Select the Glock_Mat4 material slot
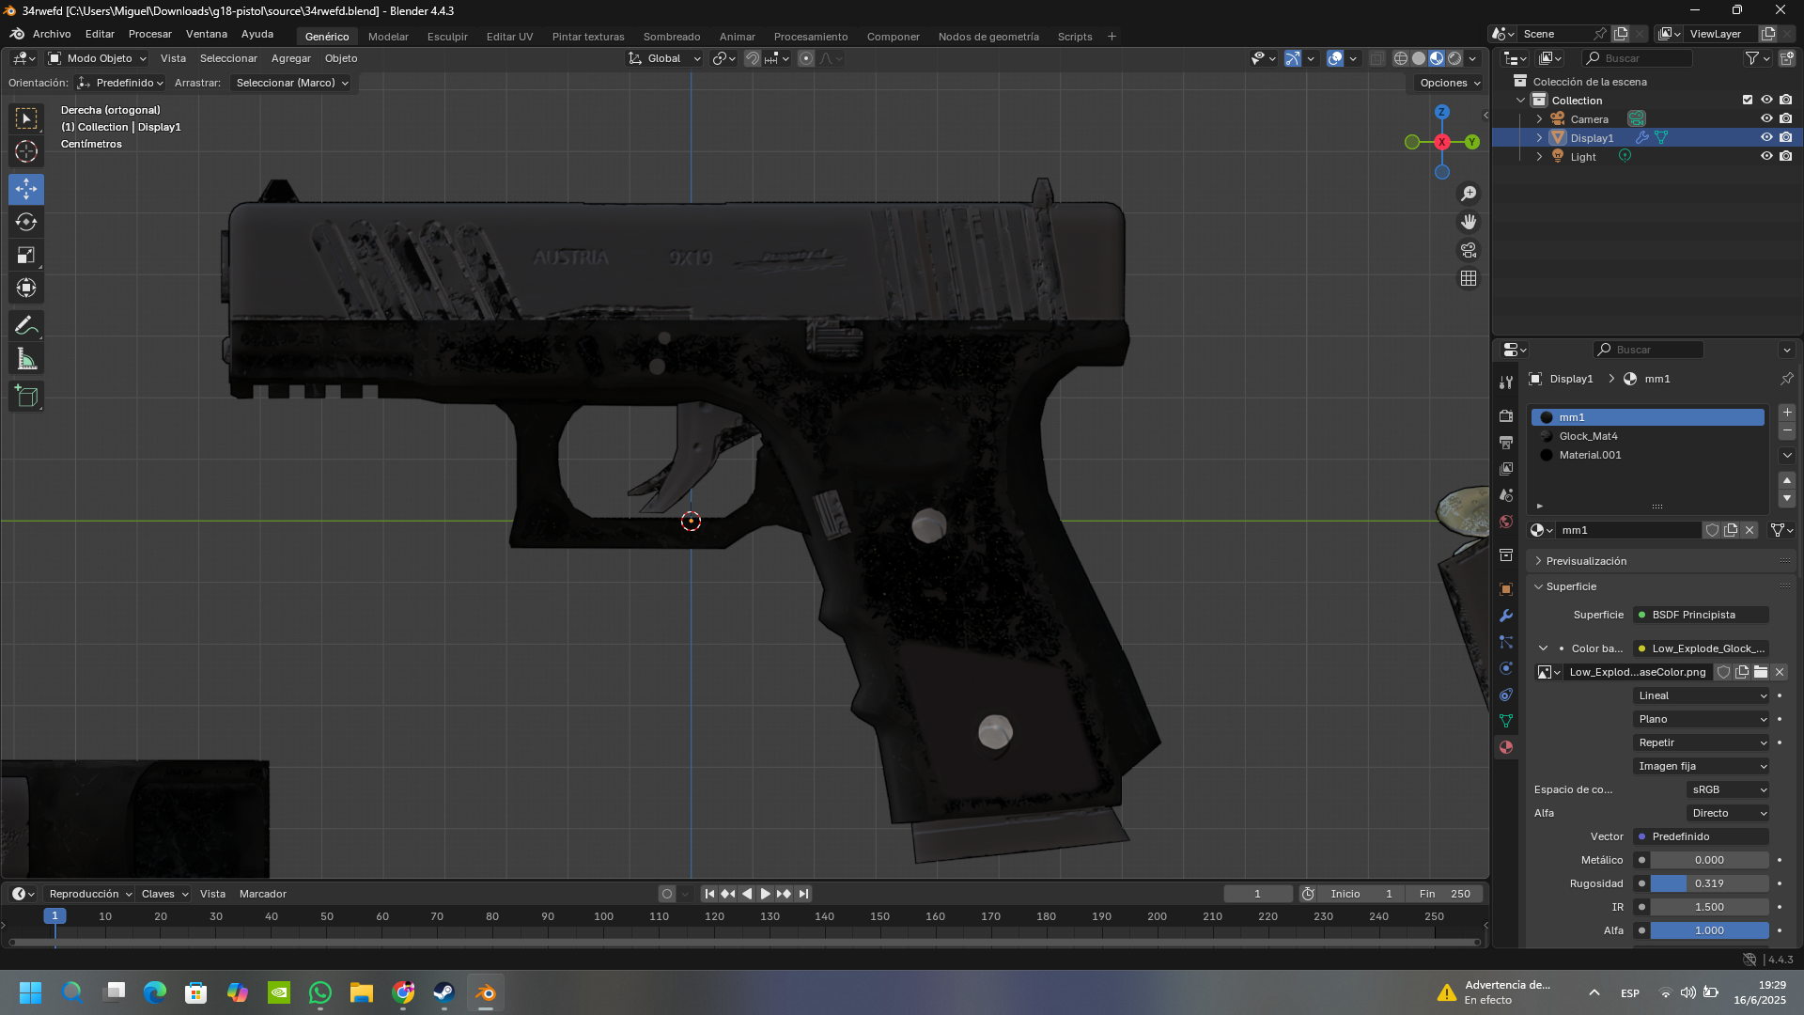 [1648, 436]
